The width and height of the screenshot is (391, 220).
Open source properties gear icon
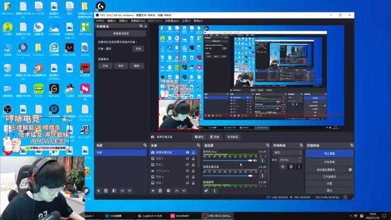(169, 191)
